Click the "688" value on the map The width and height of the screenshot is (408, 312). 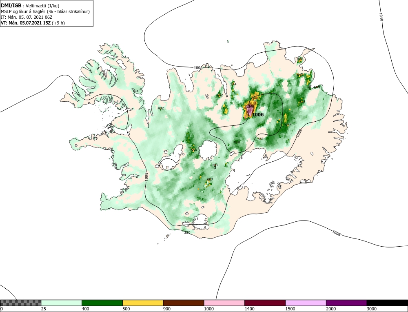click(300, 59)
